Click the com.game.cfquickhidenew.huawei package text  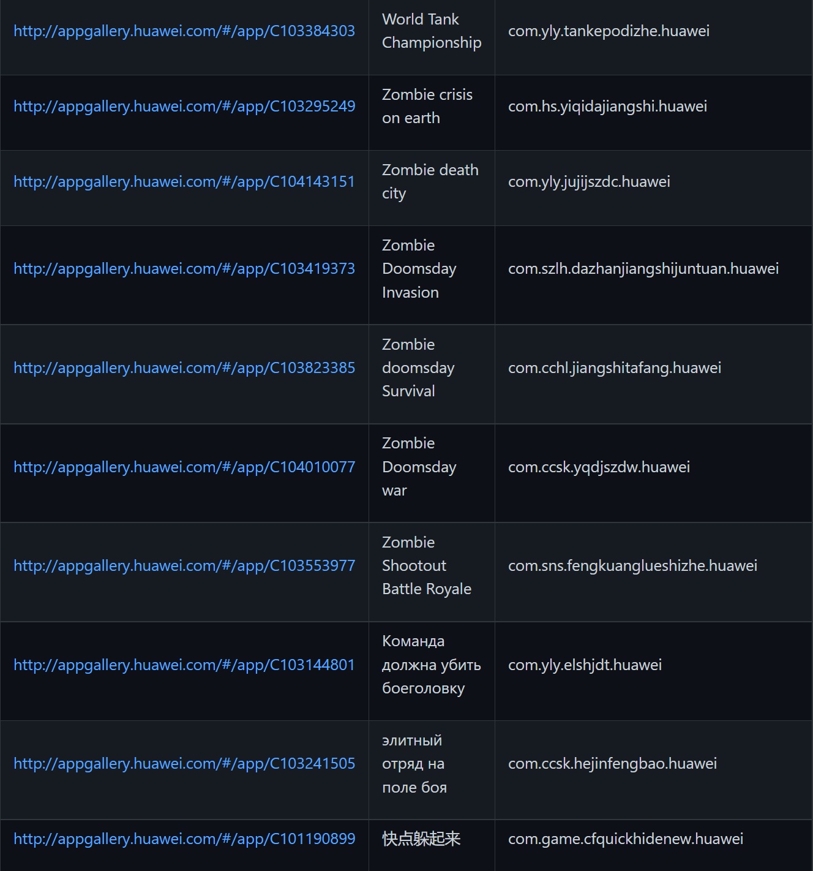pos(626,839)
